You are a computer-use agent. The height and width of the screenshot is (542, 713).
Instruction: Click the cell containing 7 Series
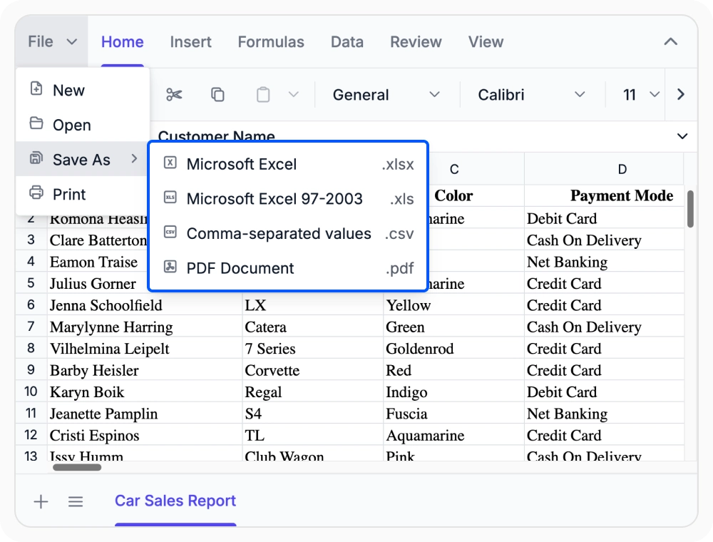pyautogui.click(x=313, y=349)
